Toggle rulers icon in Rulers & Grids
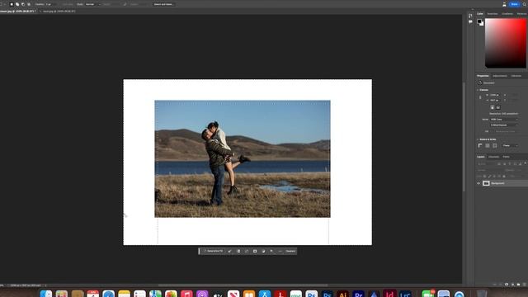The image size is (528, 297). tap(480, 145)
